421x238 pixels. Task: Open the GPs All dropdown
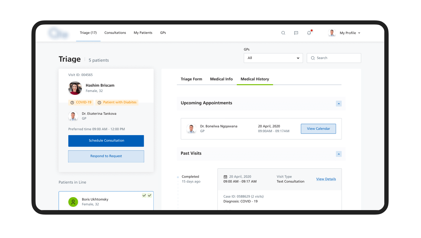click(273, 58)
